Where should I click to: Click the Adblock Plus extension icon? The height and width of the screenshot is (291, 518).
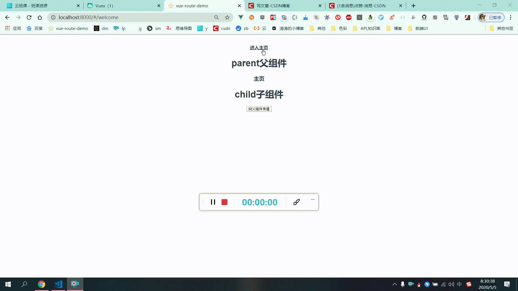(349, 18)
